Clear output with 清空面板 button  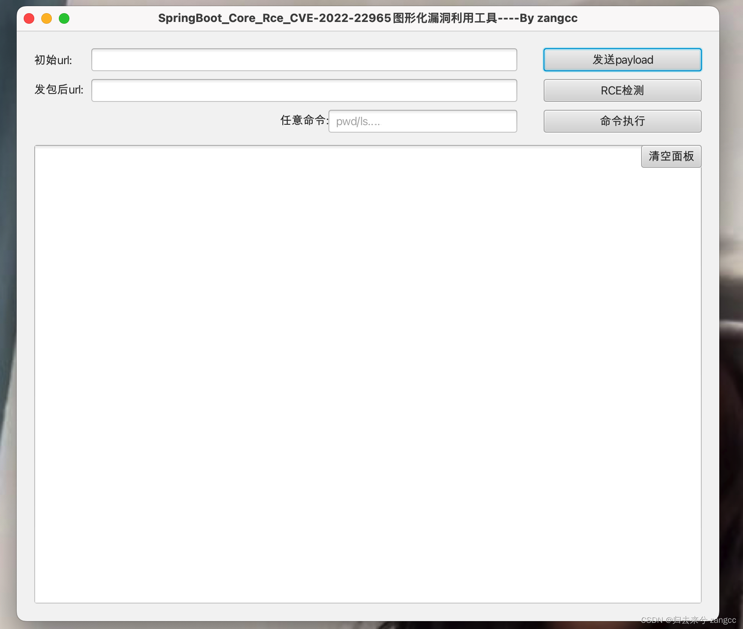(671, 156)
